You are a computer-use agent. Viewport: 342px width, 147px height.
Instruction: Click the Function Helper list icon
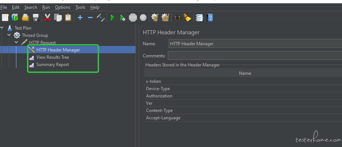click(199, 17)
